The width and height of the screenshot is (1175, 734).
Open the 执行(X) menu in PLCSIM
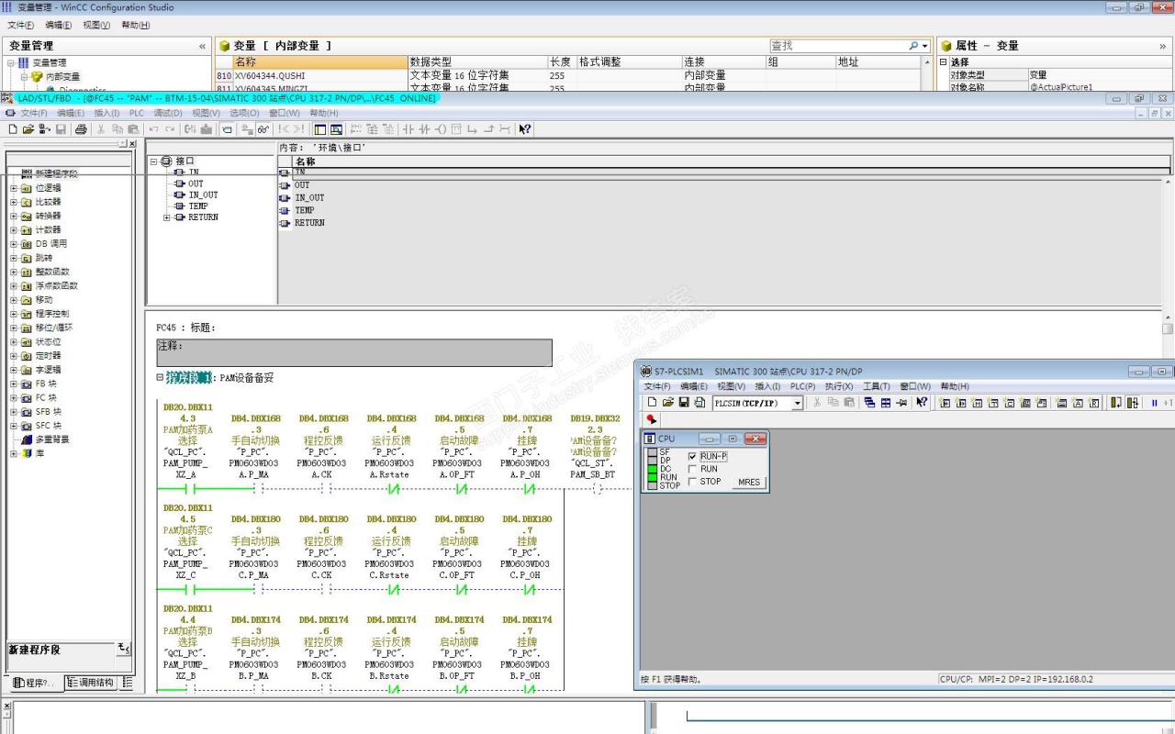pyautogui.click(x=839, y=386)
